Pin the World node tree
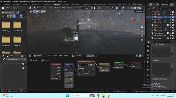 click(96, 56)
